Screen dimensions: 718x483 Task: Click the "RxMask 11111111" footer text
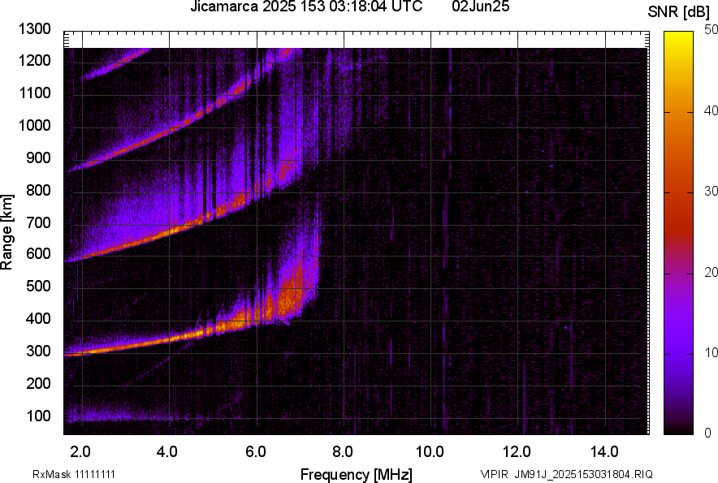pyautogui.click(x=74, y=474)
